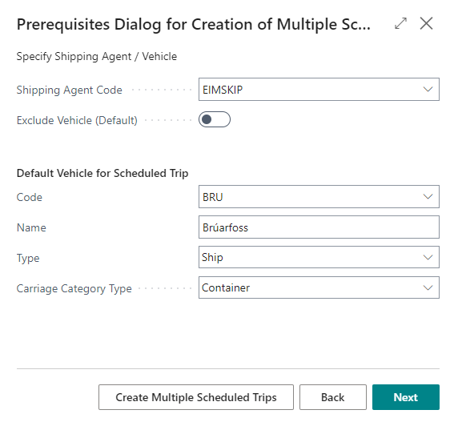
Task: Open the dropdown showing Container
Action: click(319, 287)
